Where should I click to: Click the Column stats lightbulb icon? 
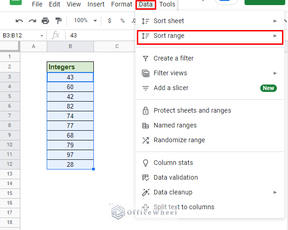click(x=146, y=163)
